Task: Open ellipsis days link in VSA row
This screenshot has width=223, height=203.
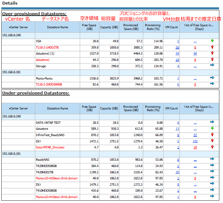Action: [195, 42]
